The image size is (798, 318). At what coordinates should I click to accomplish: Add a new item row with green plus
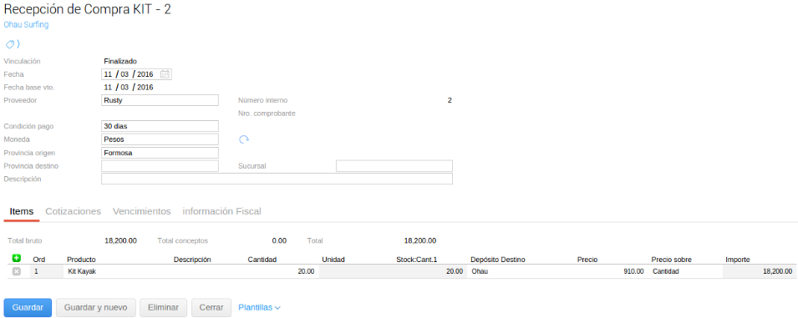(x=16, y=259)
